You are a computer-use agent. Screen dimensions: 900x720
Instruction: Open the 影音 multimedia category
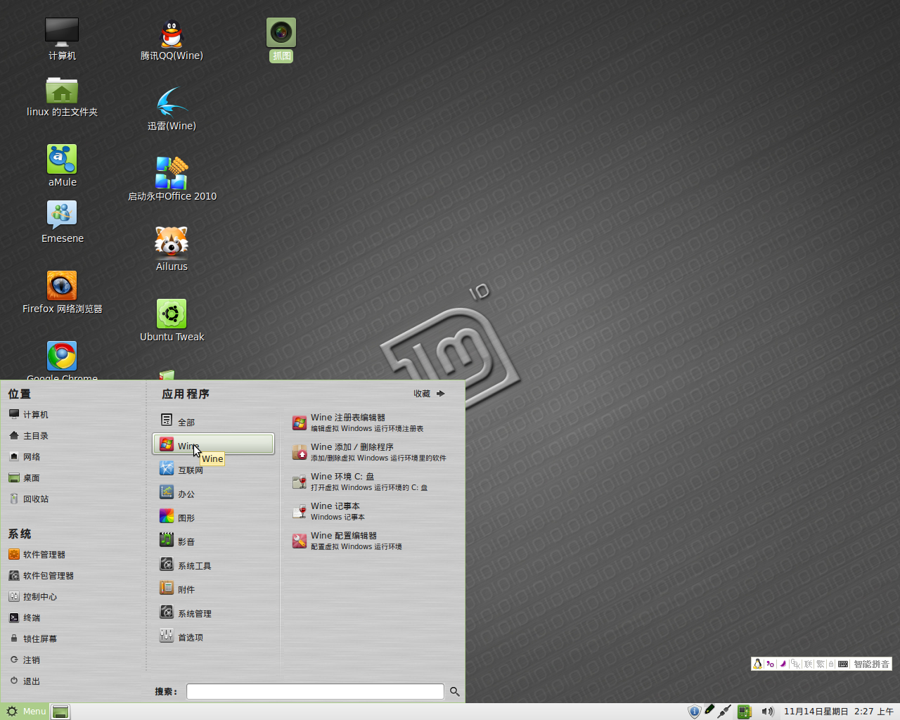pos(213,541)
